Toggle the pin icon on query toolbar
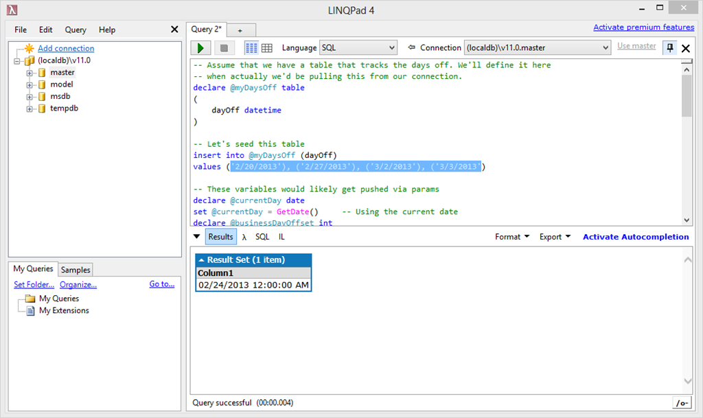 670,47
